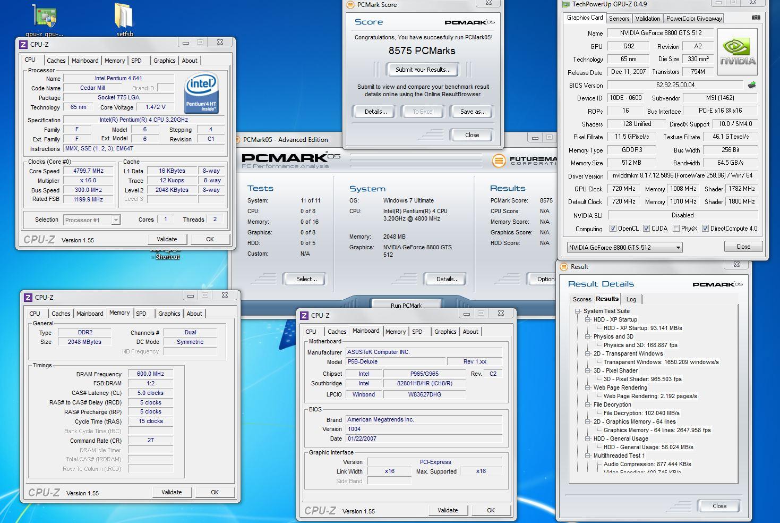Click OK in CPU-Z Memory window

215,492
